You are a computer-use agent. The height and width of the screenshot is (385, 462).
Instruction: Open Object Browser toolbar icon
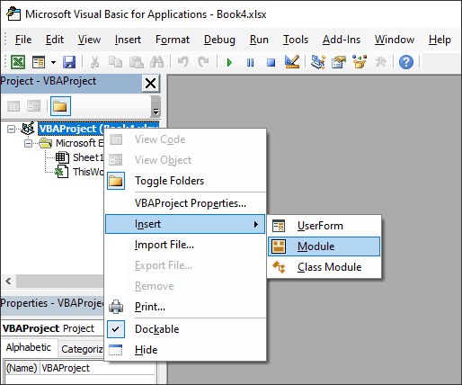pyautogui.click(x=360, y=62)
